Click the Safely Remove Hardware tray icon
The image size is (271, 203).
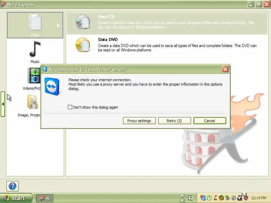(x=227, y=198)
